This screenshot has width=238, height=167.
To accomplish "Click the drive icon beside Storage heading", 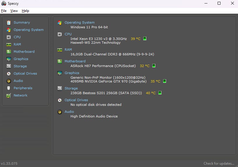I will click(60, 88).
